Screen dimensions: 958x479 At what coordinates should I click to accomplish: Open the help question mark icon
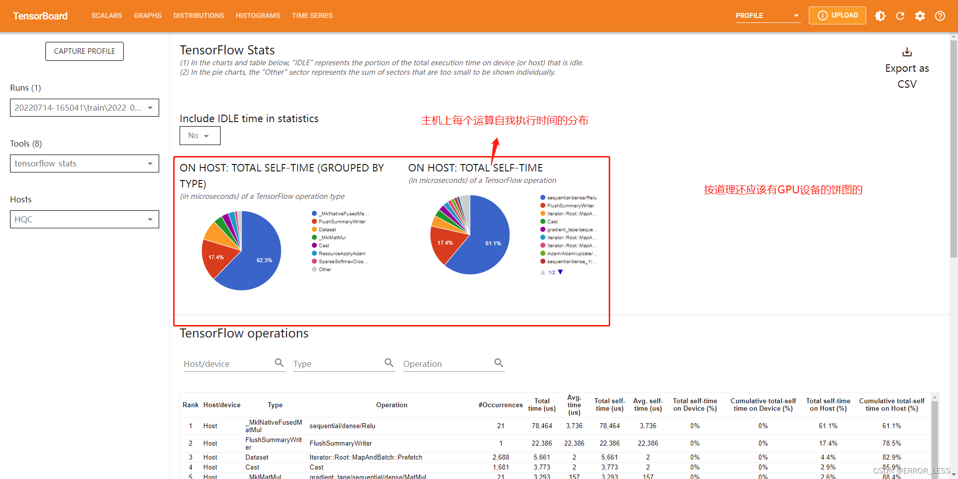click(x=940, y=16)
